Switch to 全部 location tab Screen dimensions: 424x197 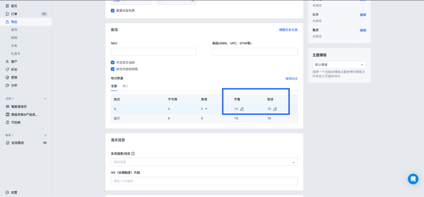pyautogui.click(x=114, y=86)
